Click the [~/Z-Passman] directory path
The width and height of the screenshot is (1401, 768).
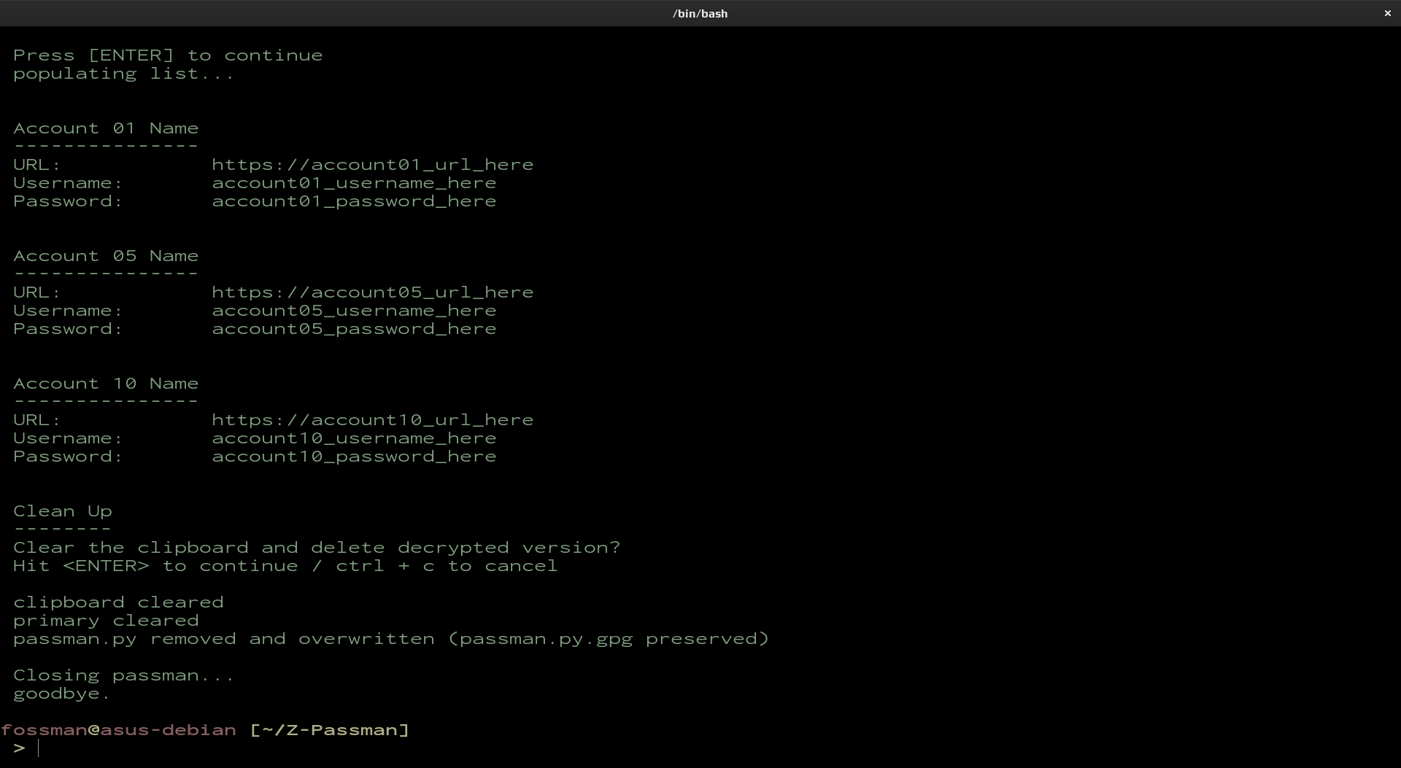point(329,730)
